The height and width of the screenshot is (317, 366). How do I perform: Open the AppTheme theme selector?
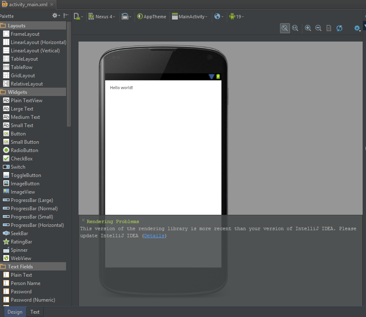(152, 17)
